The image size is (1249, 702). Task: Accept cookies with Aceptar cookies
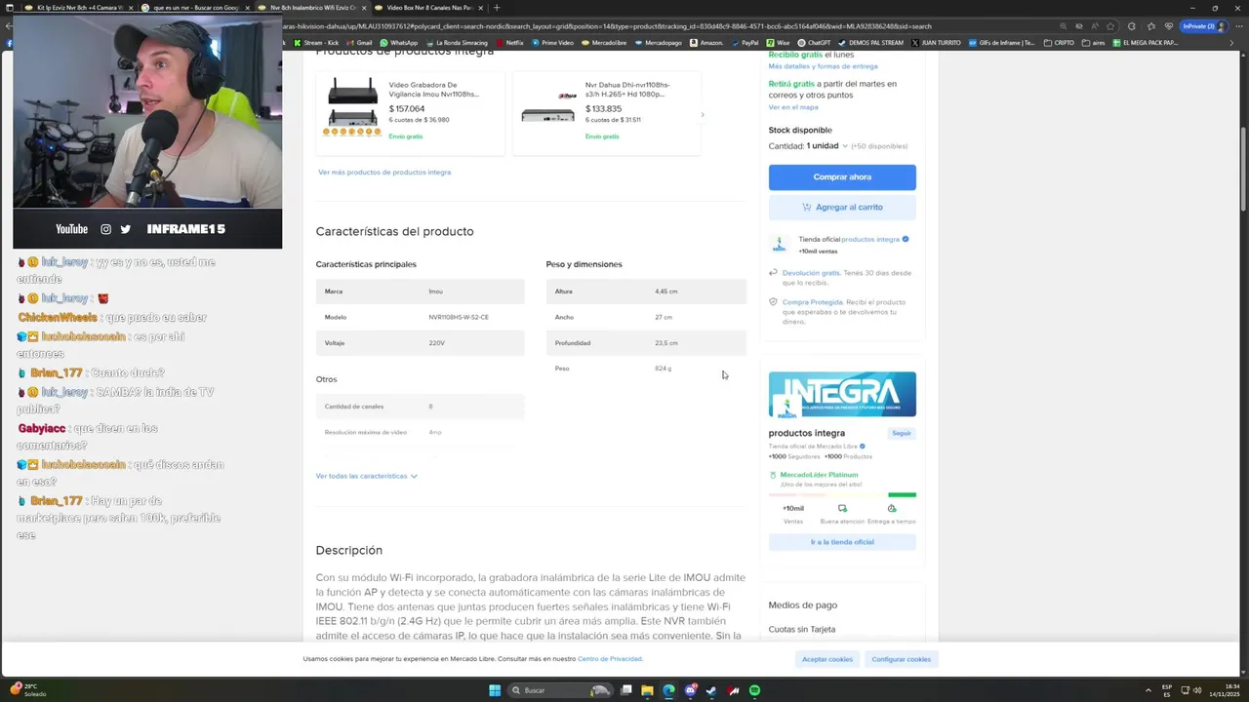click(827, 659)
